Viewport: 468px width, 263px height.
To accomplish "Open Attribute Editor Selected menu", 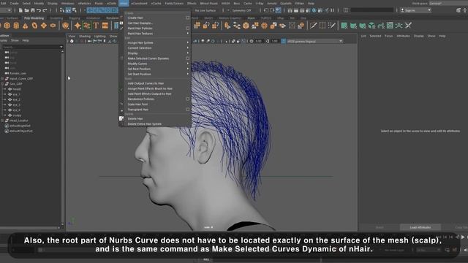I will coord(375,36).
